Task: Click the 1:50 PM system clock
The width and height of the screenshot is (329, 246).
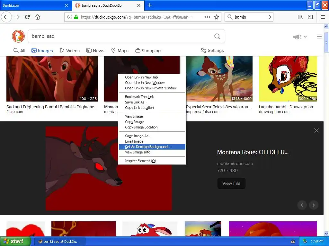Action: pyautogui.click(x=317, y=241)
